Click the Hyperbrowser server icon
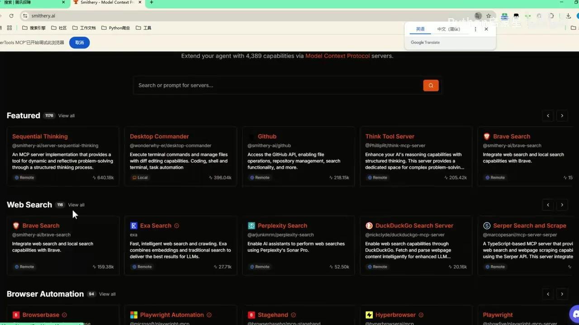Screen dimensions: 579x325 [369, 315]
